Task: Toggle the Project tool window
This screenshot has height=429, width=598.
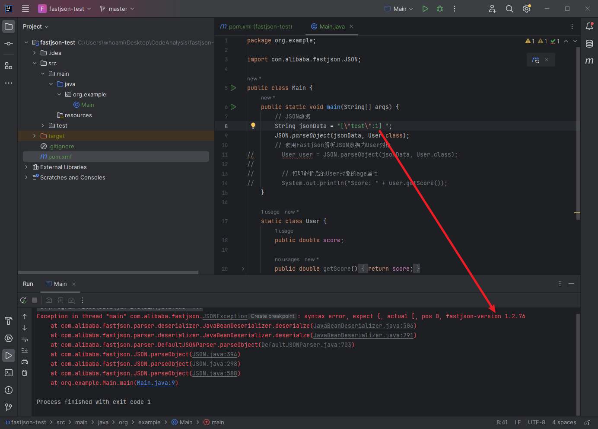Action: (x=9, y=26)
